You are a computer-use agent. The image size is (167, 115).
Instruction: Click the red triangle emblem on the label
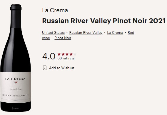(16, 82)
